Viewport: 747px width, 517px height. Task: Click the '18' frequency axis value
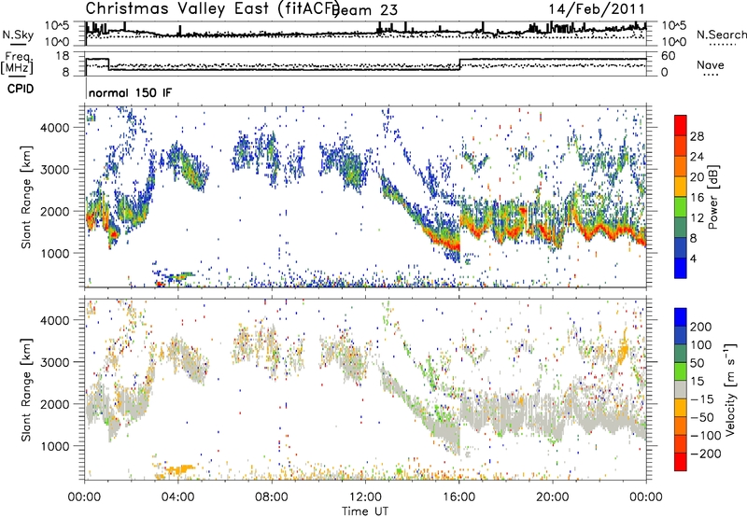(62, 56)
